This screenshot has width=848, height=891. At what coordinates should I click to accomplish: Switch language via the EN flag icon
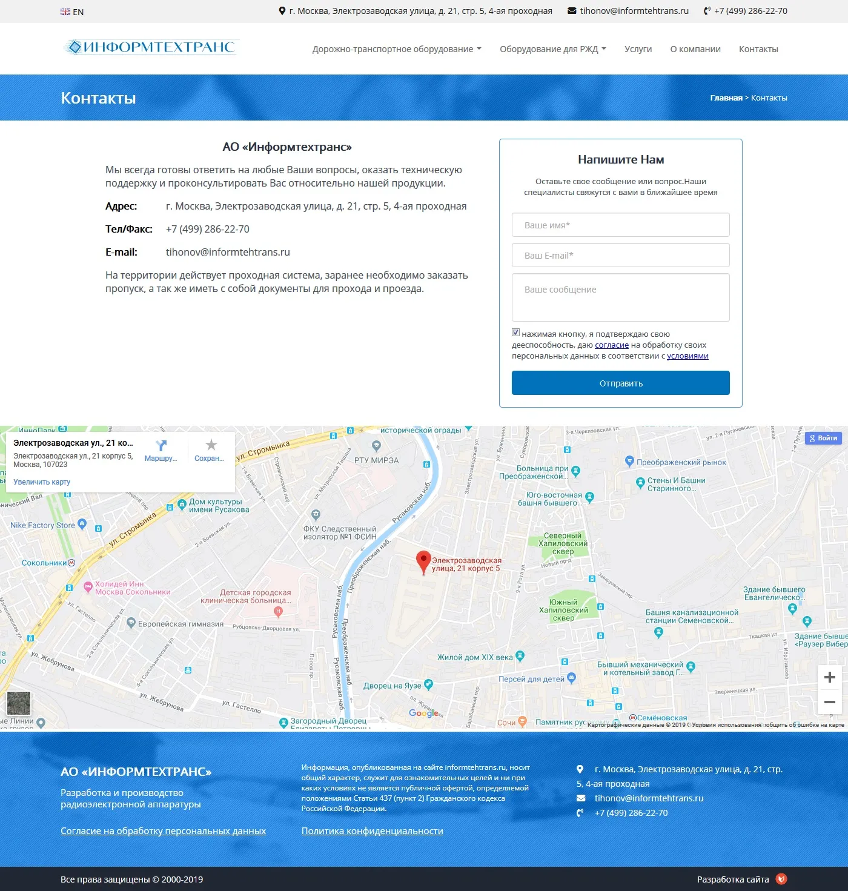(65, 12)
